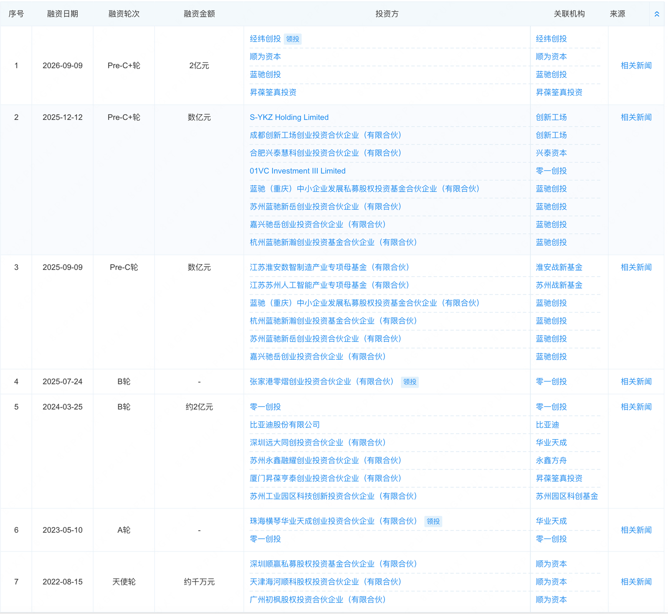Open 天津海河顺科股权投资合伙企业 investor
The image size is (668, 615).
[326, 582]
